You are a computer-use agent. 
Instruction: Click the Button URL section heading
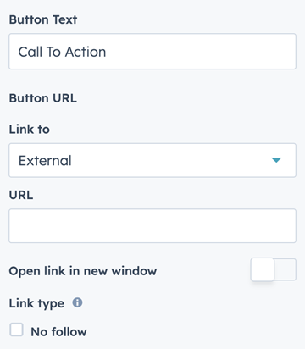(43, 98)
